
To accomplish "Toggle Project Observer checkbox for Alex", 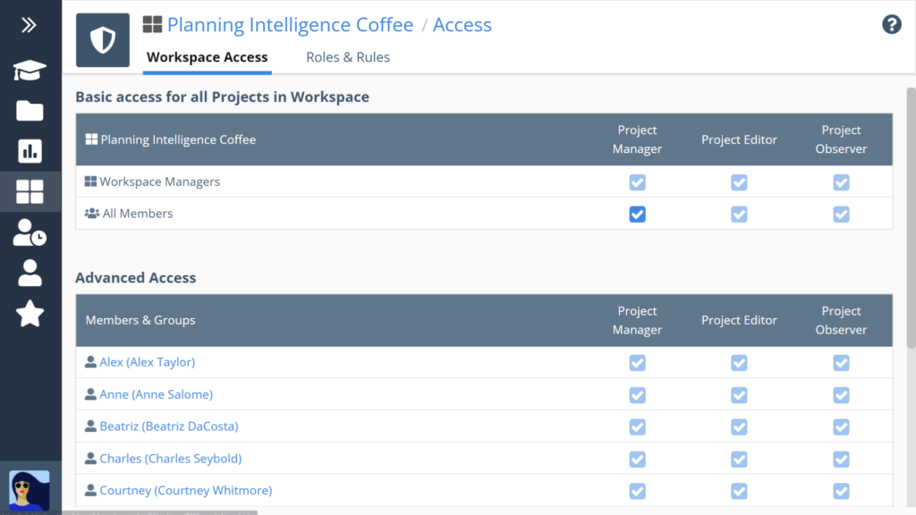I will (841, 363).
